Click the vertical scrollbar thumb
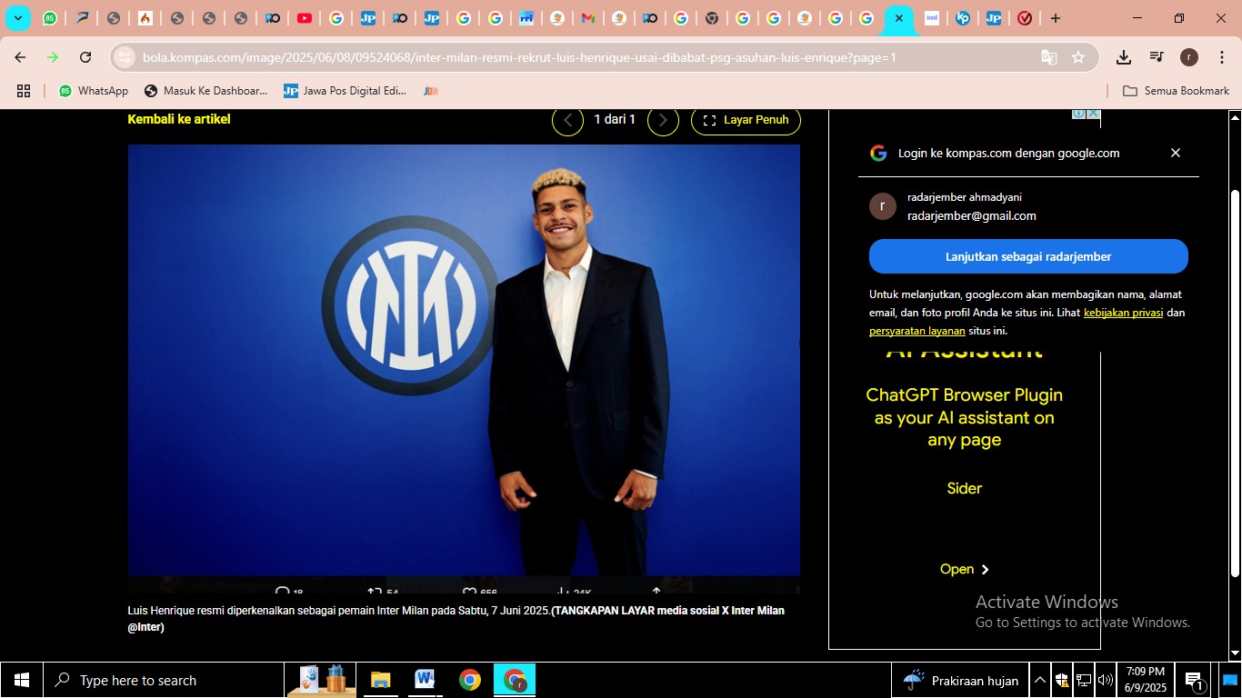This screenshot has width=1242, height=698. 1235,382
